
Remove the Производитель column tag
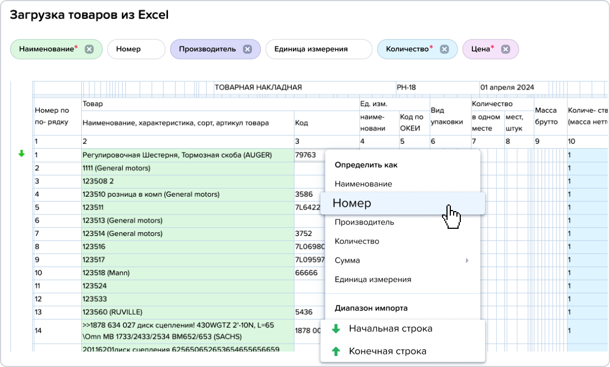pos(248,49)
